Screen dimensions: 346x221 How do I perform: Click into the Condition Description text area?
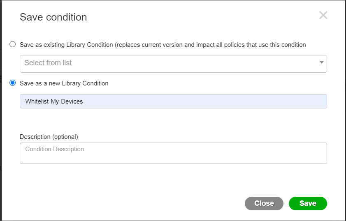coord(173,153)
